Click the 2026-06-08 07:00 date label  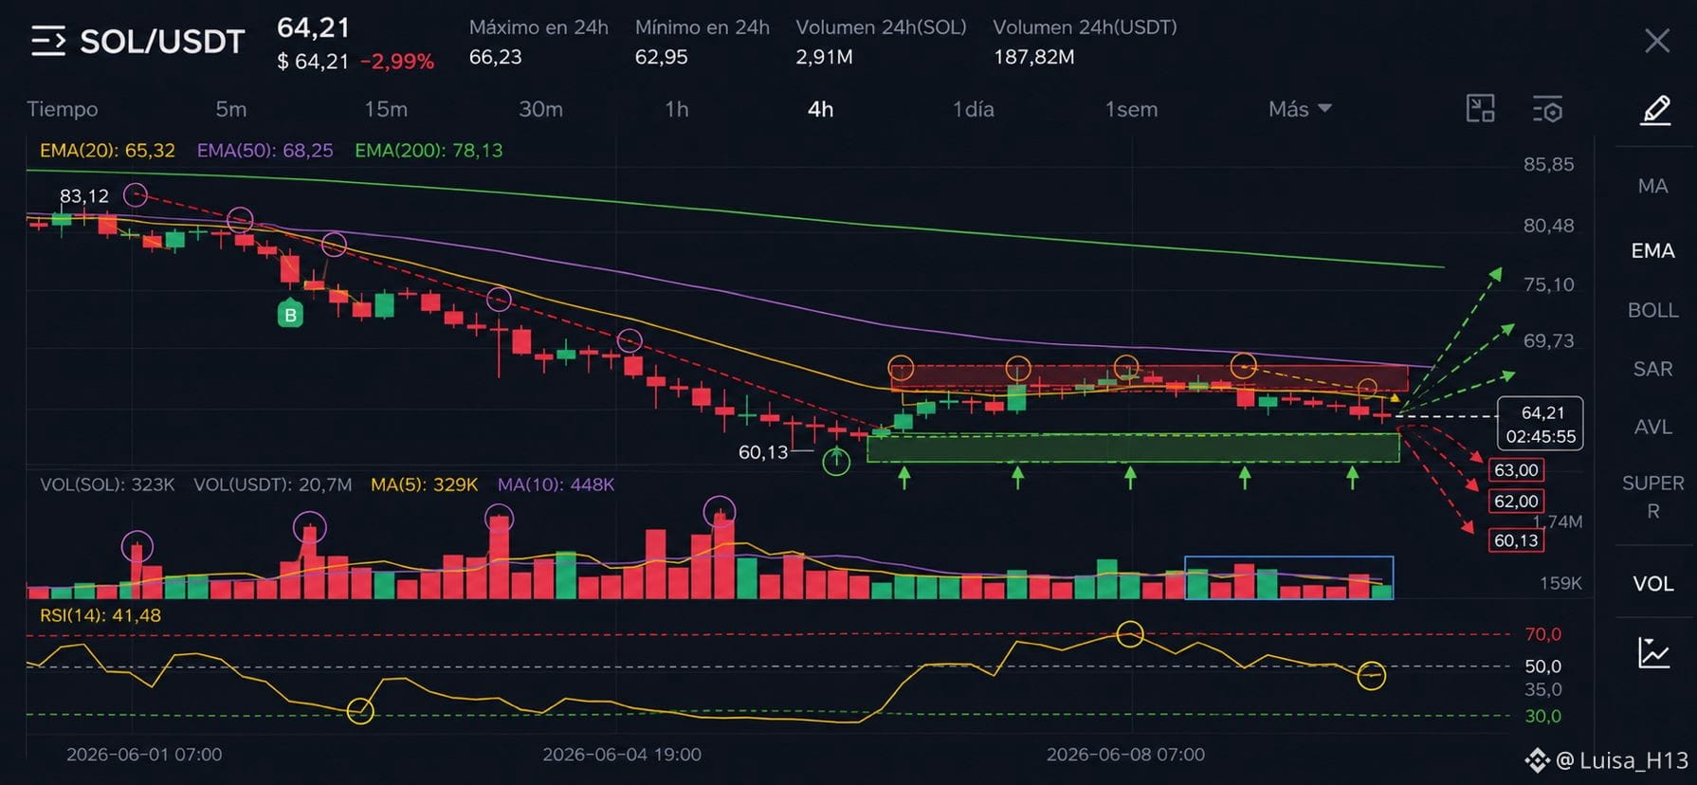pos(1125,755)
